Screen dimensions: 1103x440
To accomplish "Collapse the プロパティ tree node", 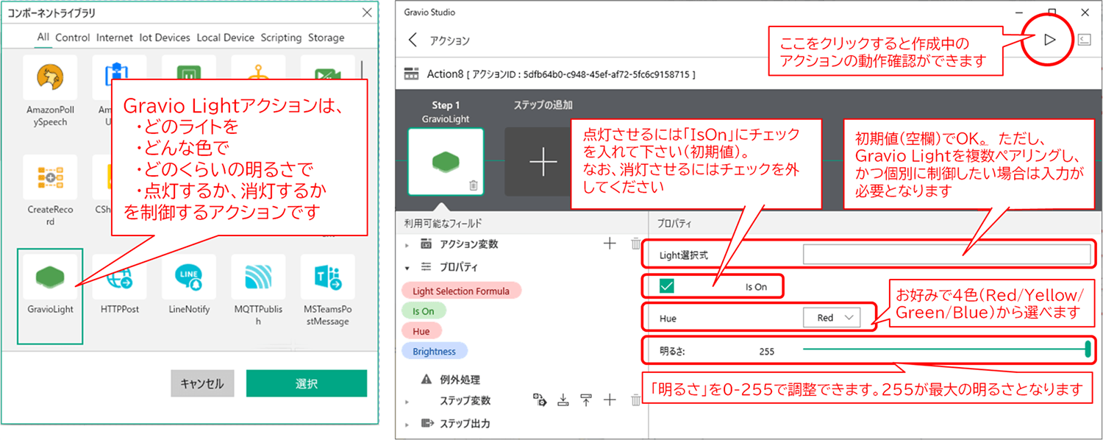I will coord(407,267).
